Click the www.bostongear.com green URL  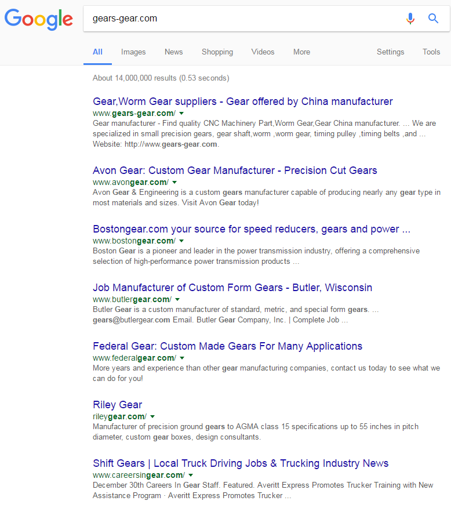pyautogui.click(x=134, y=241)
